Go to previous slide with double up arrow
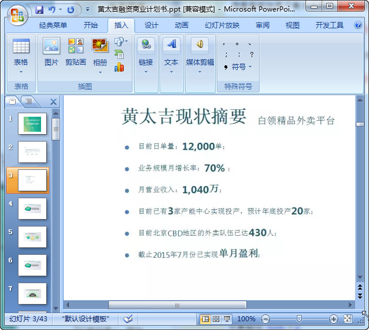Viewport: 369px width, 330px height. [x=360, y=287]
